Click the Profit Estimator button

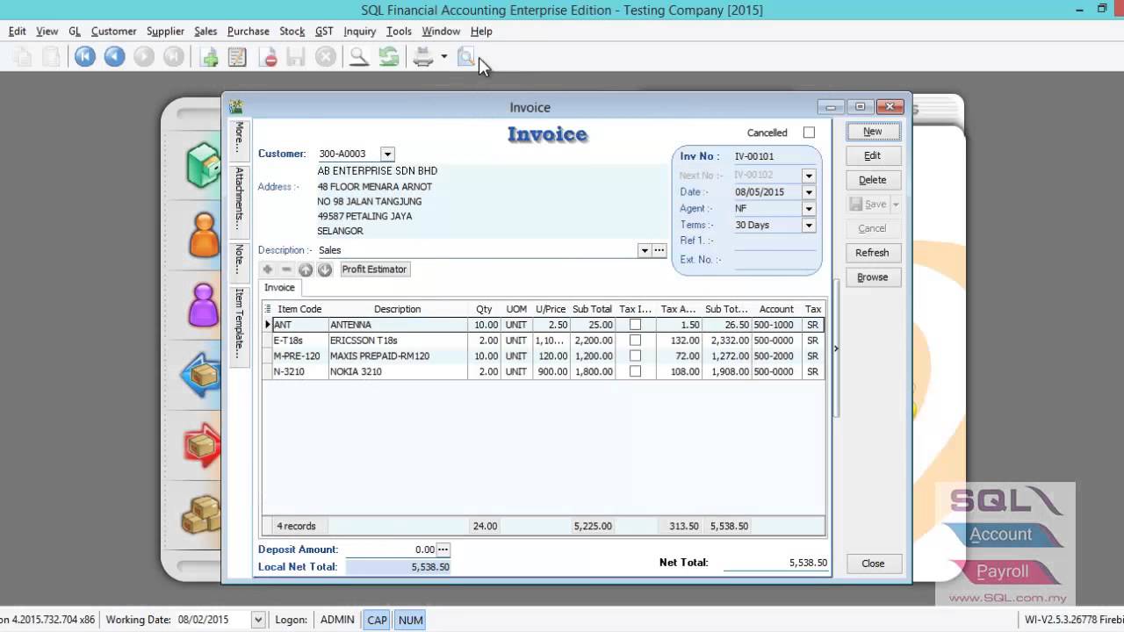pos(374,269)
